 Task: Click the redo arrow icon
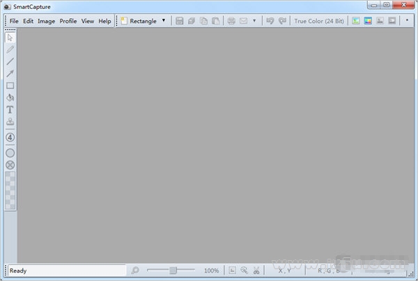(x=282, y=21)
